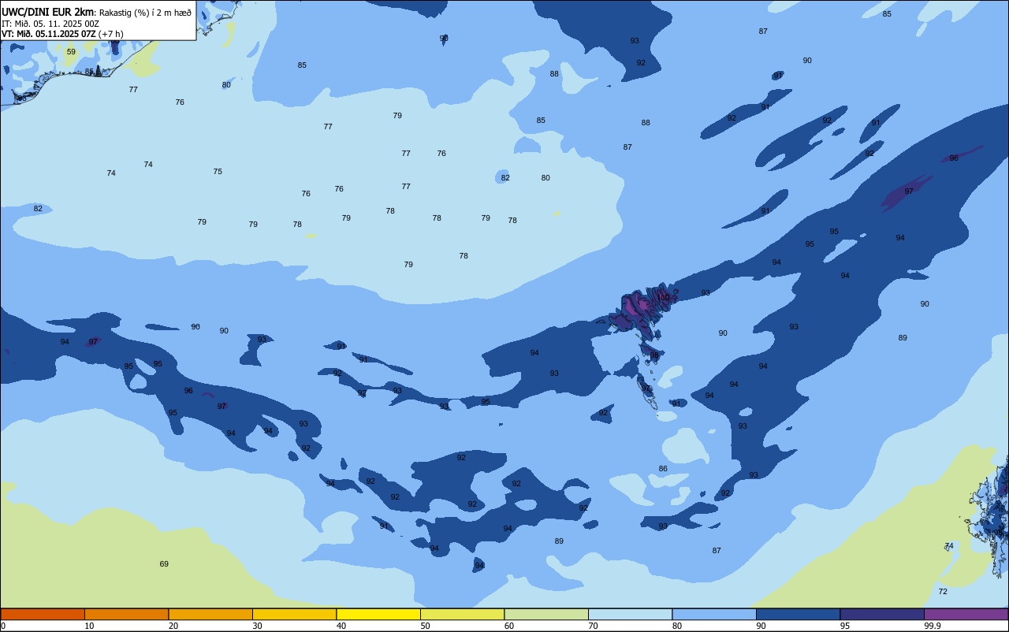Select the map value '75' on the map
Screen dimensions: 1009x632
218,172
